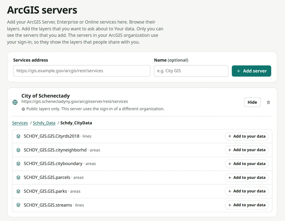Click the layer icon for SCHDY_GIS.GIS.parks
Screen dimensions: 285x221
tap(18, 191)
